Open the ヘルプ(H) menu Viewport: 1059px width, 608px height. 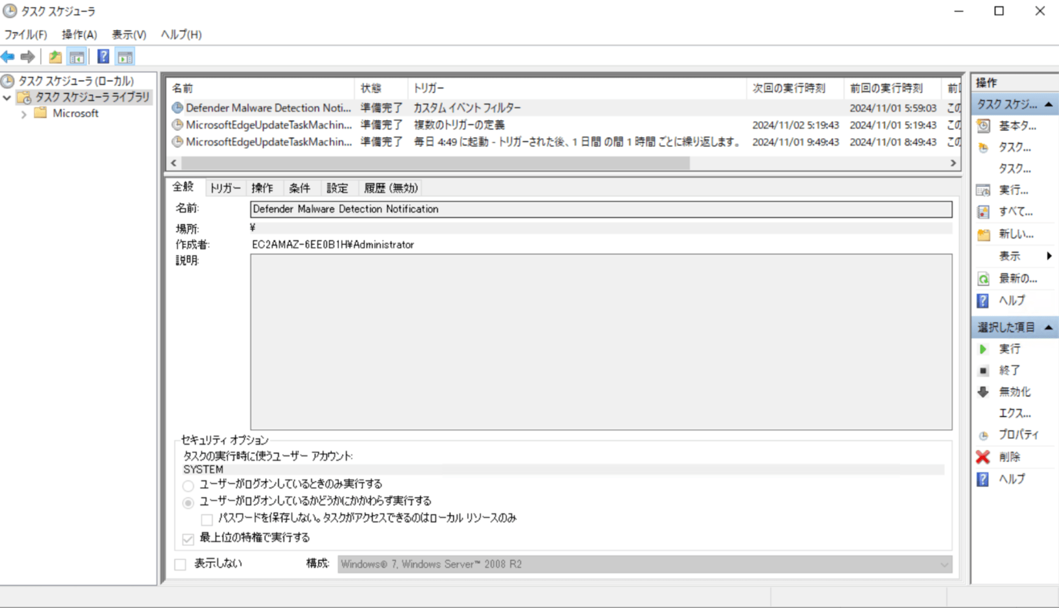[181, 34]
